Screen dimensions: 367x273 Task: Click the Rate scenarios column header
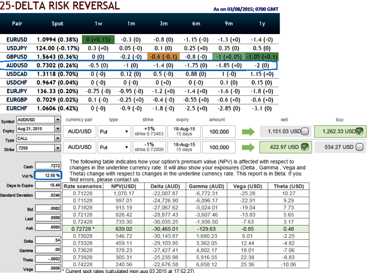(83, 186)
